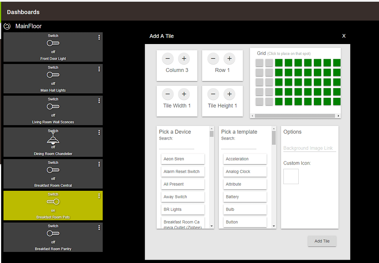379x263 pixels.
Task: Toggle the Breakfast Room Pots switch off
Action: tap(53, 202)
